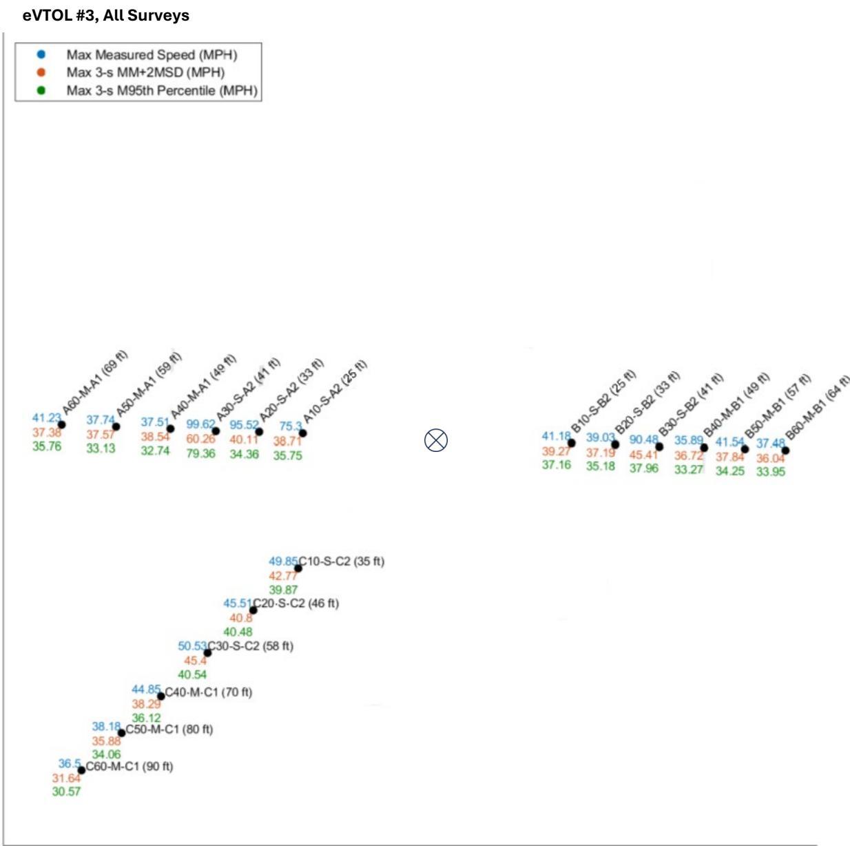Screen dimensions: 850x846
Task: Select the A10-S-A2 (25 ft) sensor point
Action: [303, 433]
